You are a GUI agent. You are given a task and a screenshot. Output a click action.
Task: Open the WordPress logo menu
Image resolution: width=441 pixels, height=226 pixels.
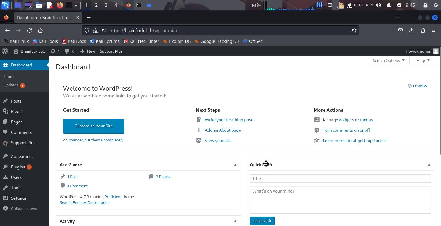pyautogui.click(x=5, y=51)
